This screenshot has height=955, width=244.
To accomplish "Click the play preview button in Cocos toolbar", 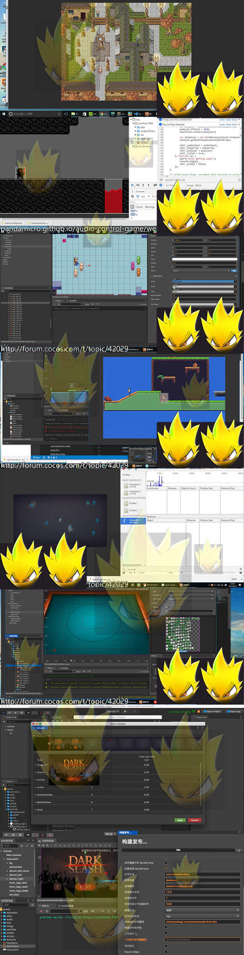I will coord(125,711).
